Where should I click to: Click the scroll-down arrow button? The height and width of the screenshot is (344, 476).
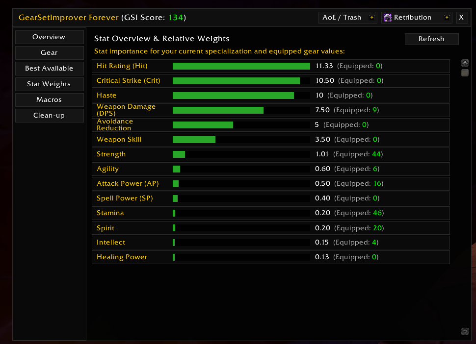point(465,331)
